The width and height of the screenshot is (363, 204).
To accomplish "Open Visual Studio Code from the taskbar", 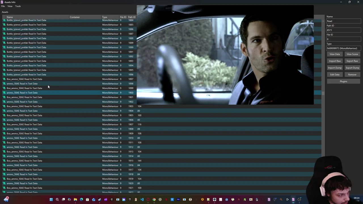I will pos(142,199).
